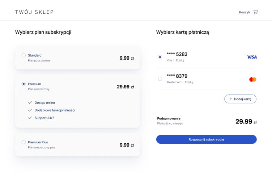Image resolution: width=272 pixels, height=182 pixels.
Task: Click the Mastercard logo icon
Action: click(253, 79)
